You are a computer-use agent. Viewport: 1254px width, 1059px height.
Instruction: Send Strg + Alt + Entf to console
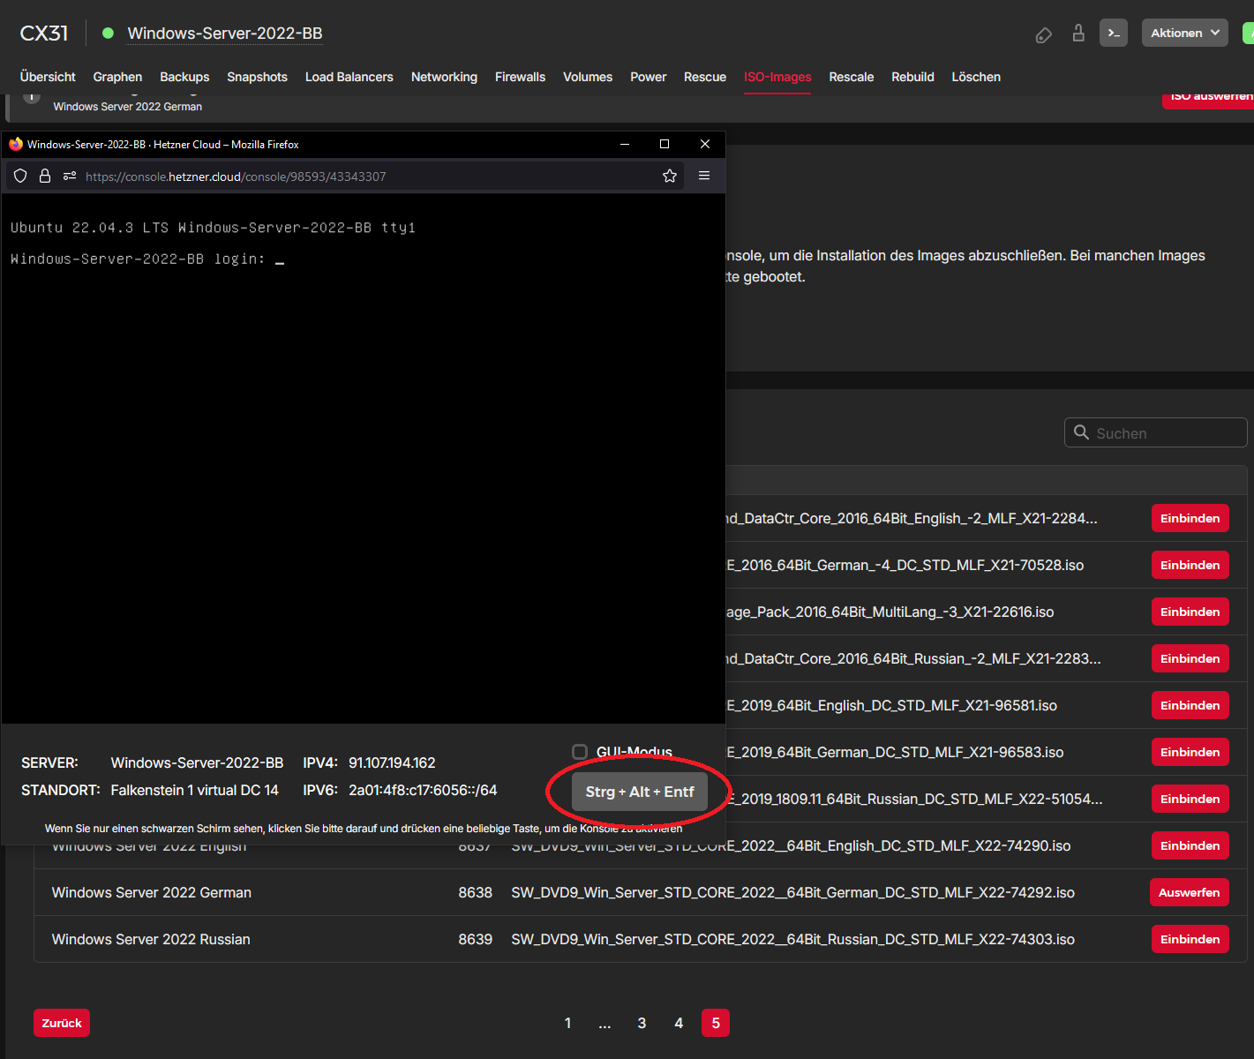coord(640,792)
